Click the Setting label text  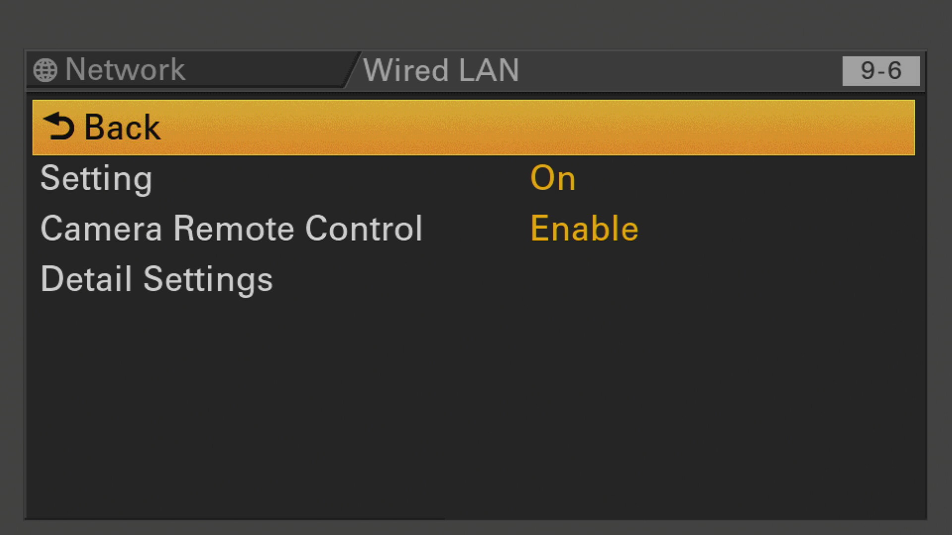[96, 179]
